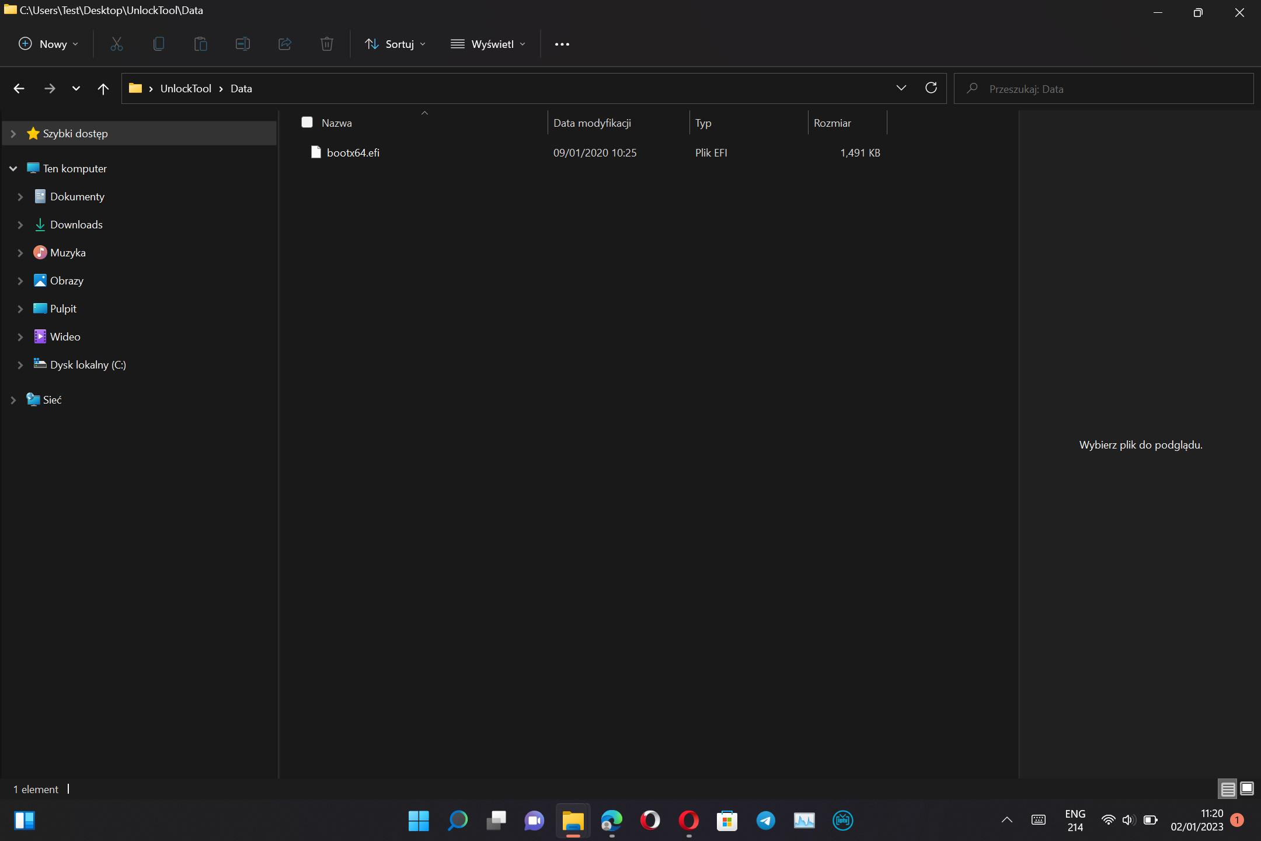Refresh the current folder view
1261x841 pixels.
(x=931, y=88)
